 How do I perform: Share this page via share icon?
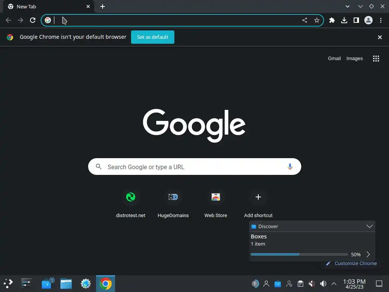(305, 20)
